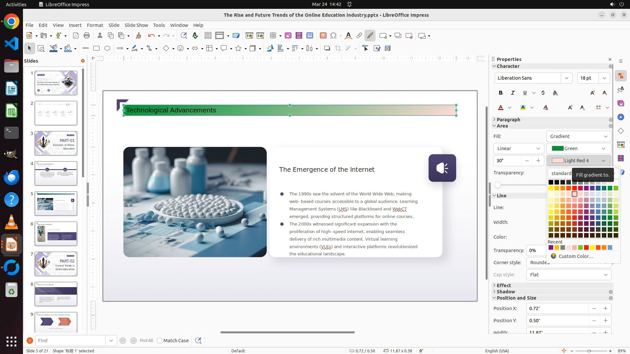Screen dimensions: 630x354
Task: Expand the Paragraph section
Action: [x=508, y=120]
